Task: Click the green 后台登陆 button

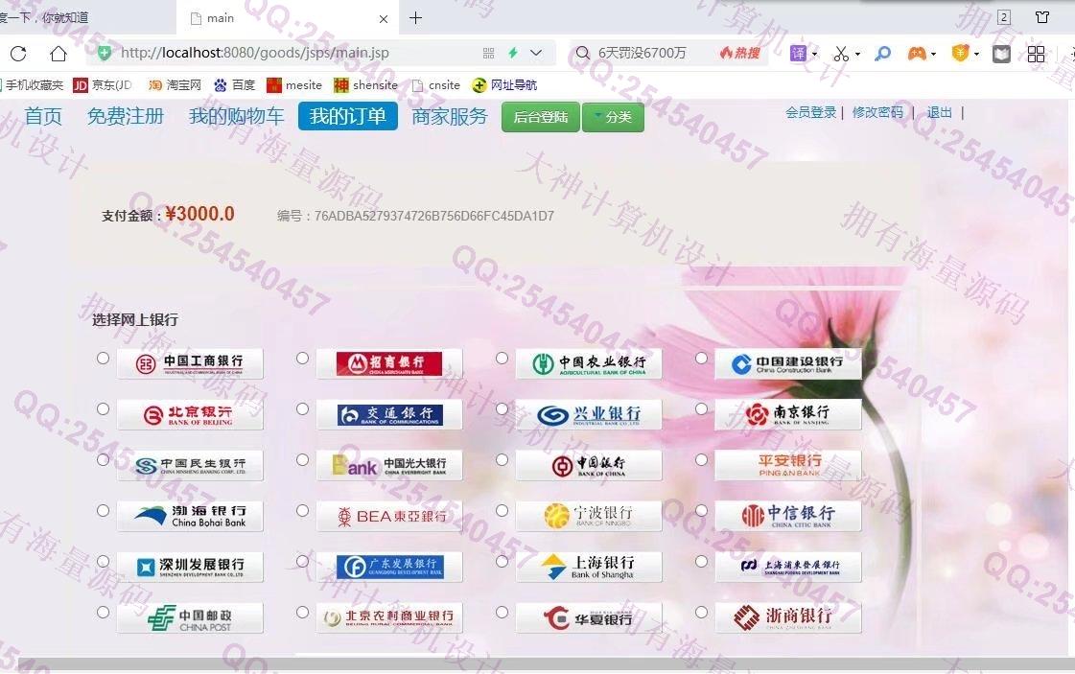Action: tap(540, 117)
